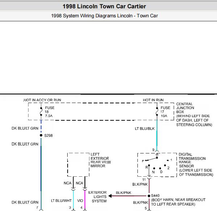The height and width of the screenshot is (211, 217).
Task: Click the 'P' position in the range sensor
Action: [x=143, y=161]
